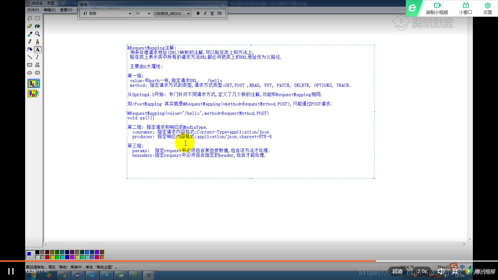Open the font size 11 dropdown
498x280 pixels.
pos(149,13)
